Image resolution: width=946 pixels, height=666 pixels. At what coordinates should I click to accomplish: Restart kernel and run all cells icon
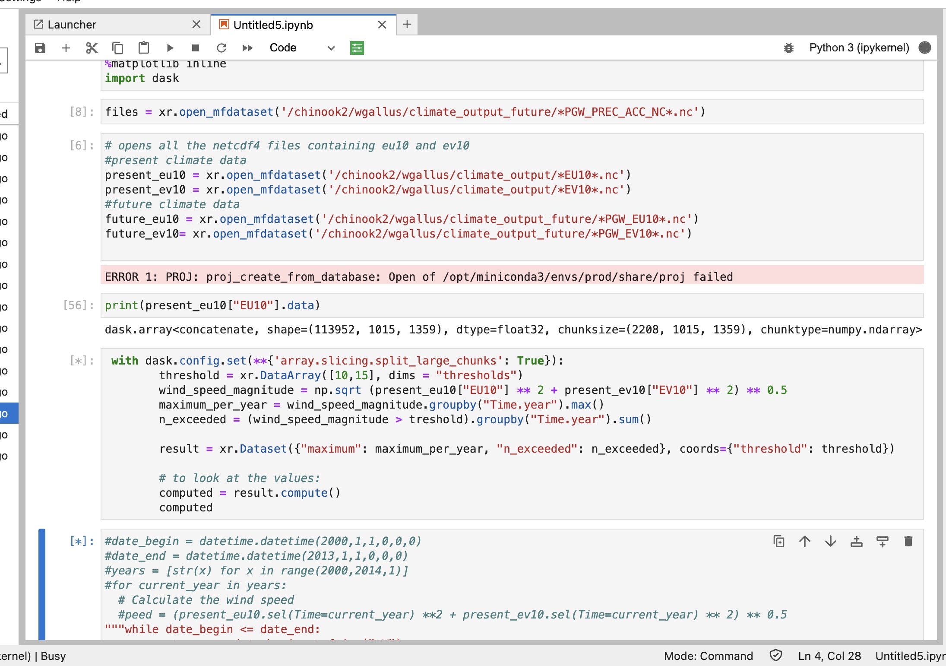point(247,48)
